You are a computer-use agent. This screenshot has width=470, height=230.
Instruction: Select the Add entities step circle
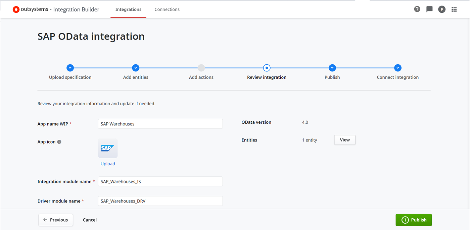[x=136, y=68]
